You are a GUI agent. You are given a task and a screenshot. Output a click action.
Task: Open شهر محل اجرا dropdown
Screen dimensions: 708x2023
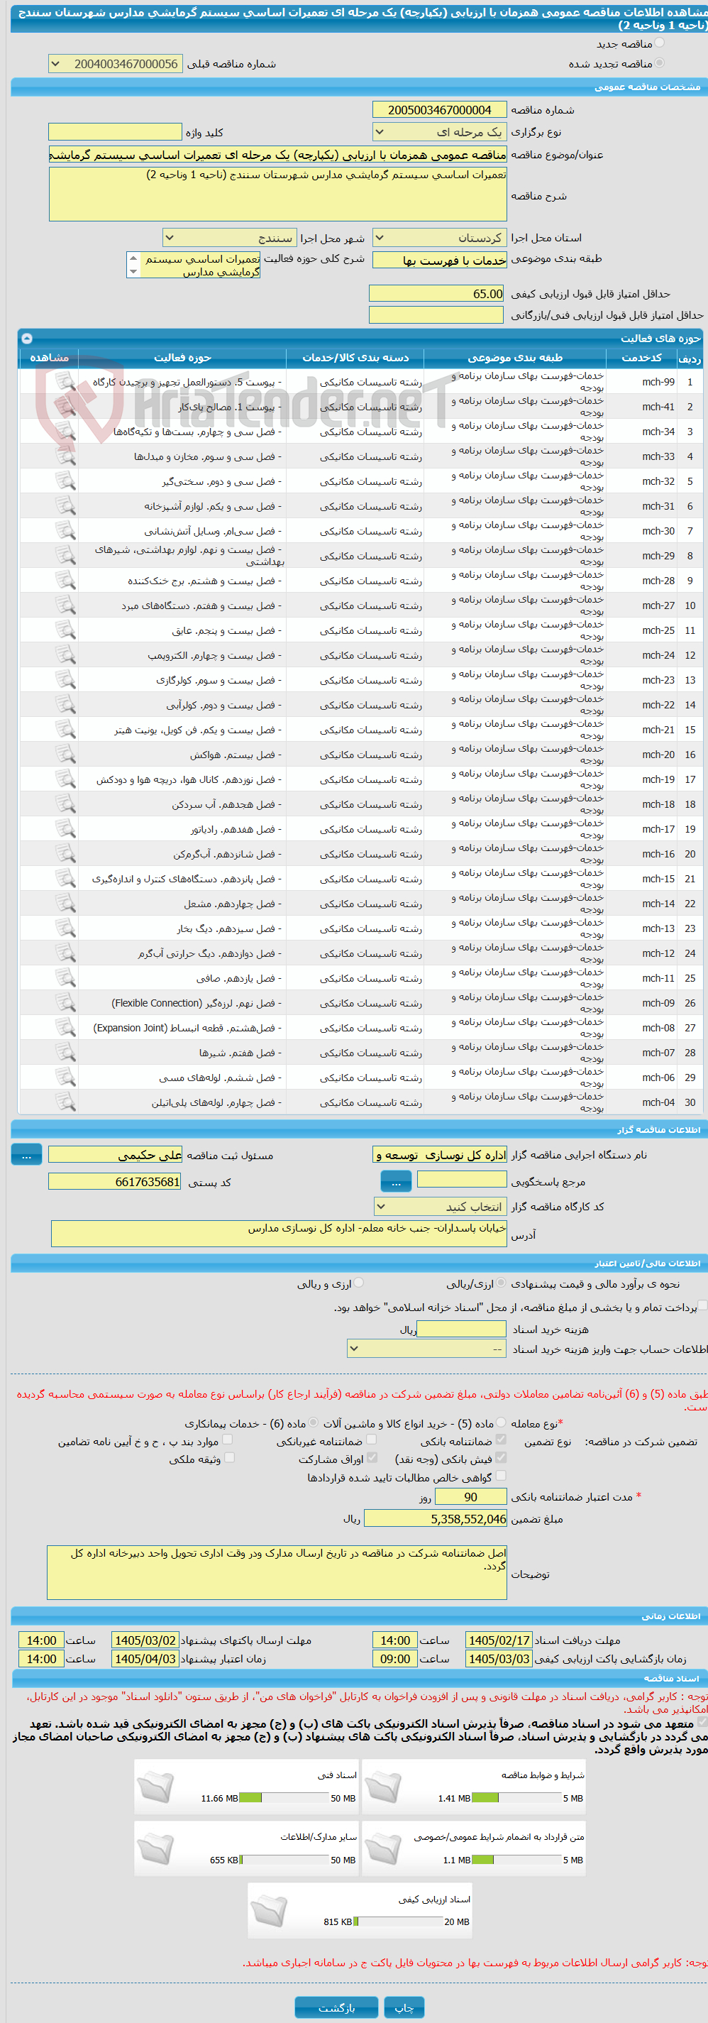point(230,237)
